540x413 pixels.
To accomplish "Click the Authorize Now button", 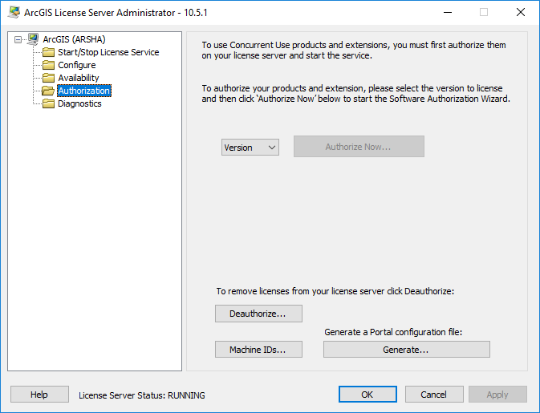I will pyautogui.click(x=359, y=147).
